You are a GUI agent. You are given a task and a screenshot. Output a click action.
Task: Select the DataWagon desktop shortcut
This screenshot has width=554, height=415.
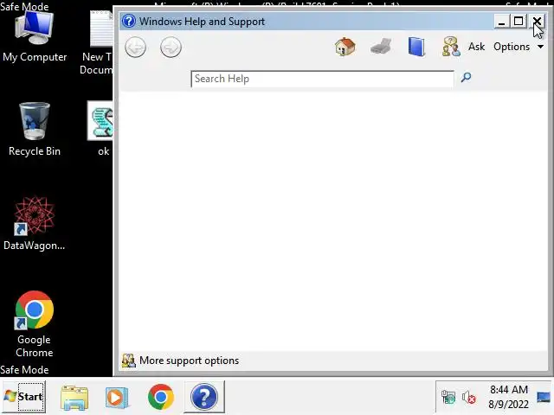coord(35,224)
